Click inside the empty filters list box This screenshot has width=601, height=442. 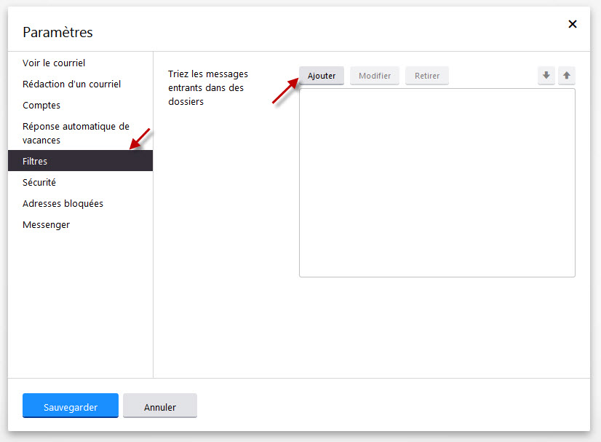tap(437, 182)
